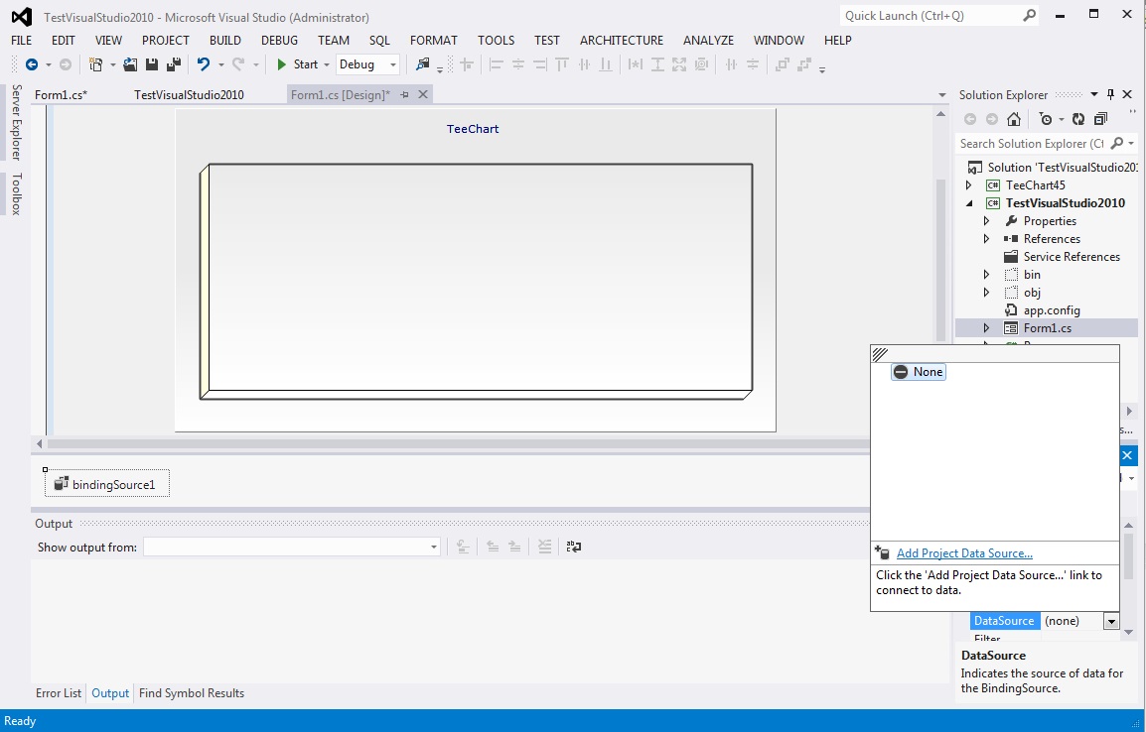Open the ARCHITECTURE menu
The height and width of the screenshot is (732, 1146).
pos(622,40)
